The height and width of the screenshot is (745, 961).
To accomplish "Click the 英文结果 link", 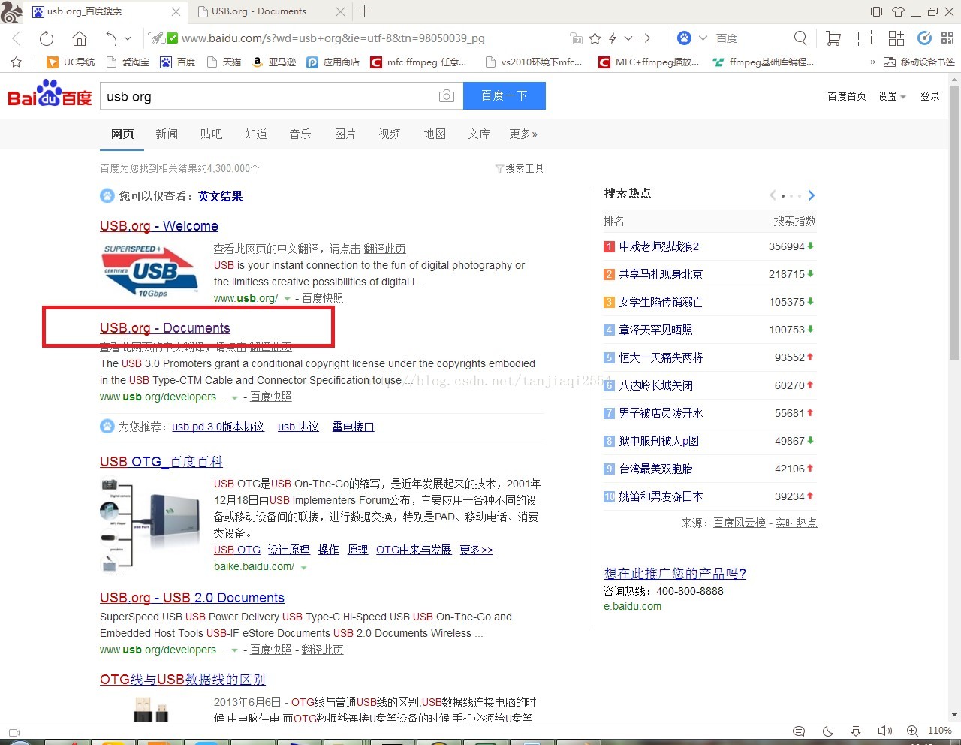I will 221,196.
